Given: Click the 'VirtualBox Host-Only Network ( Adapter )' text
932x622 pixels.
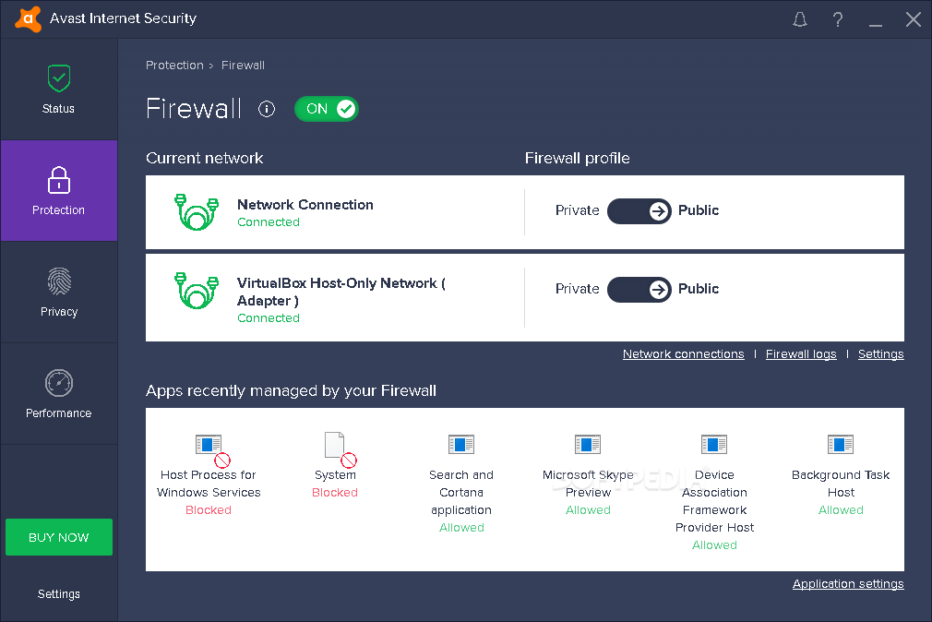Looking at the screenshot, I should point(341,292).
